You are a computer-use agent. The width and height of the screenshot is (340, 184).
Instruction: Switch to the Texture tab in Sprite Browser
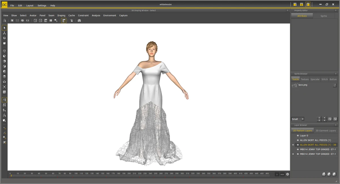(305, 79)
